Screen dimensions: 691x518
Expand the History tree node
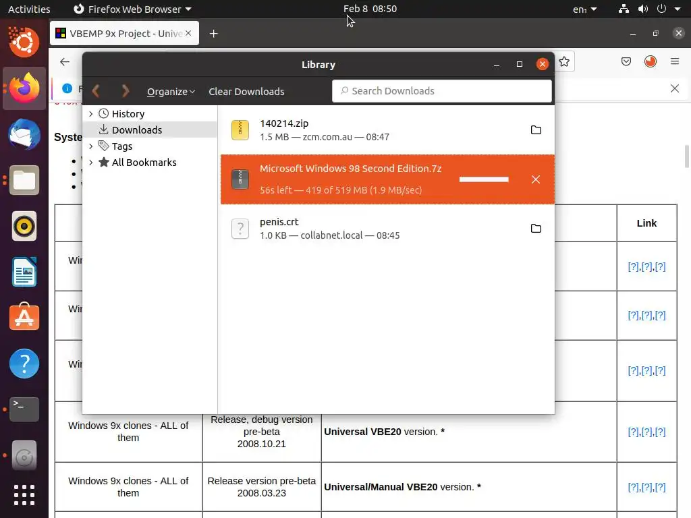91,113
